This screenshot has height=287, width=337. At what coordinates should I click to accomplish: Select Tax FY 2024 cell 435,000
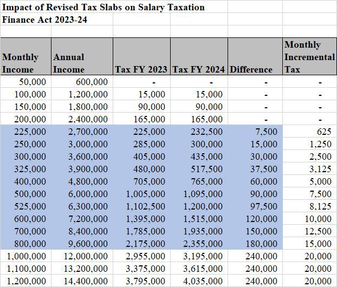click(x=199, y=156)
